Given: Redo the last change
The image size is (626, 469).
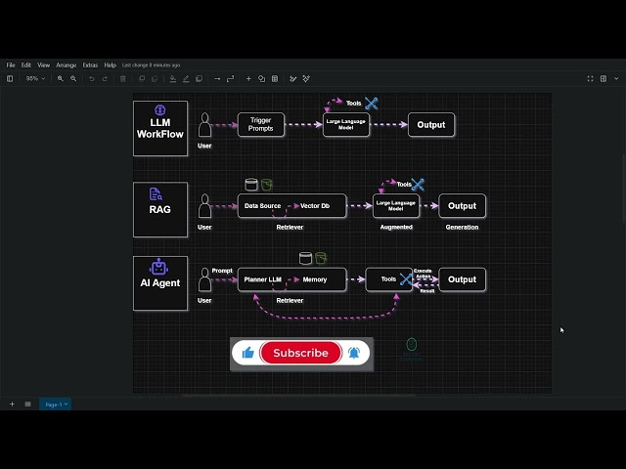Looking at the screenshot, I should tap(105, 79).
